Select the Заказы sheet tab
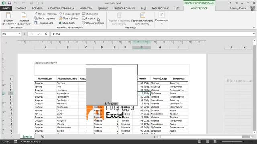Image resolution: width=257 pixels, height=144 pixels. click(27, 136)
